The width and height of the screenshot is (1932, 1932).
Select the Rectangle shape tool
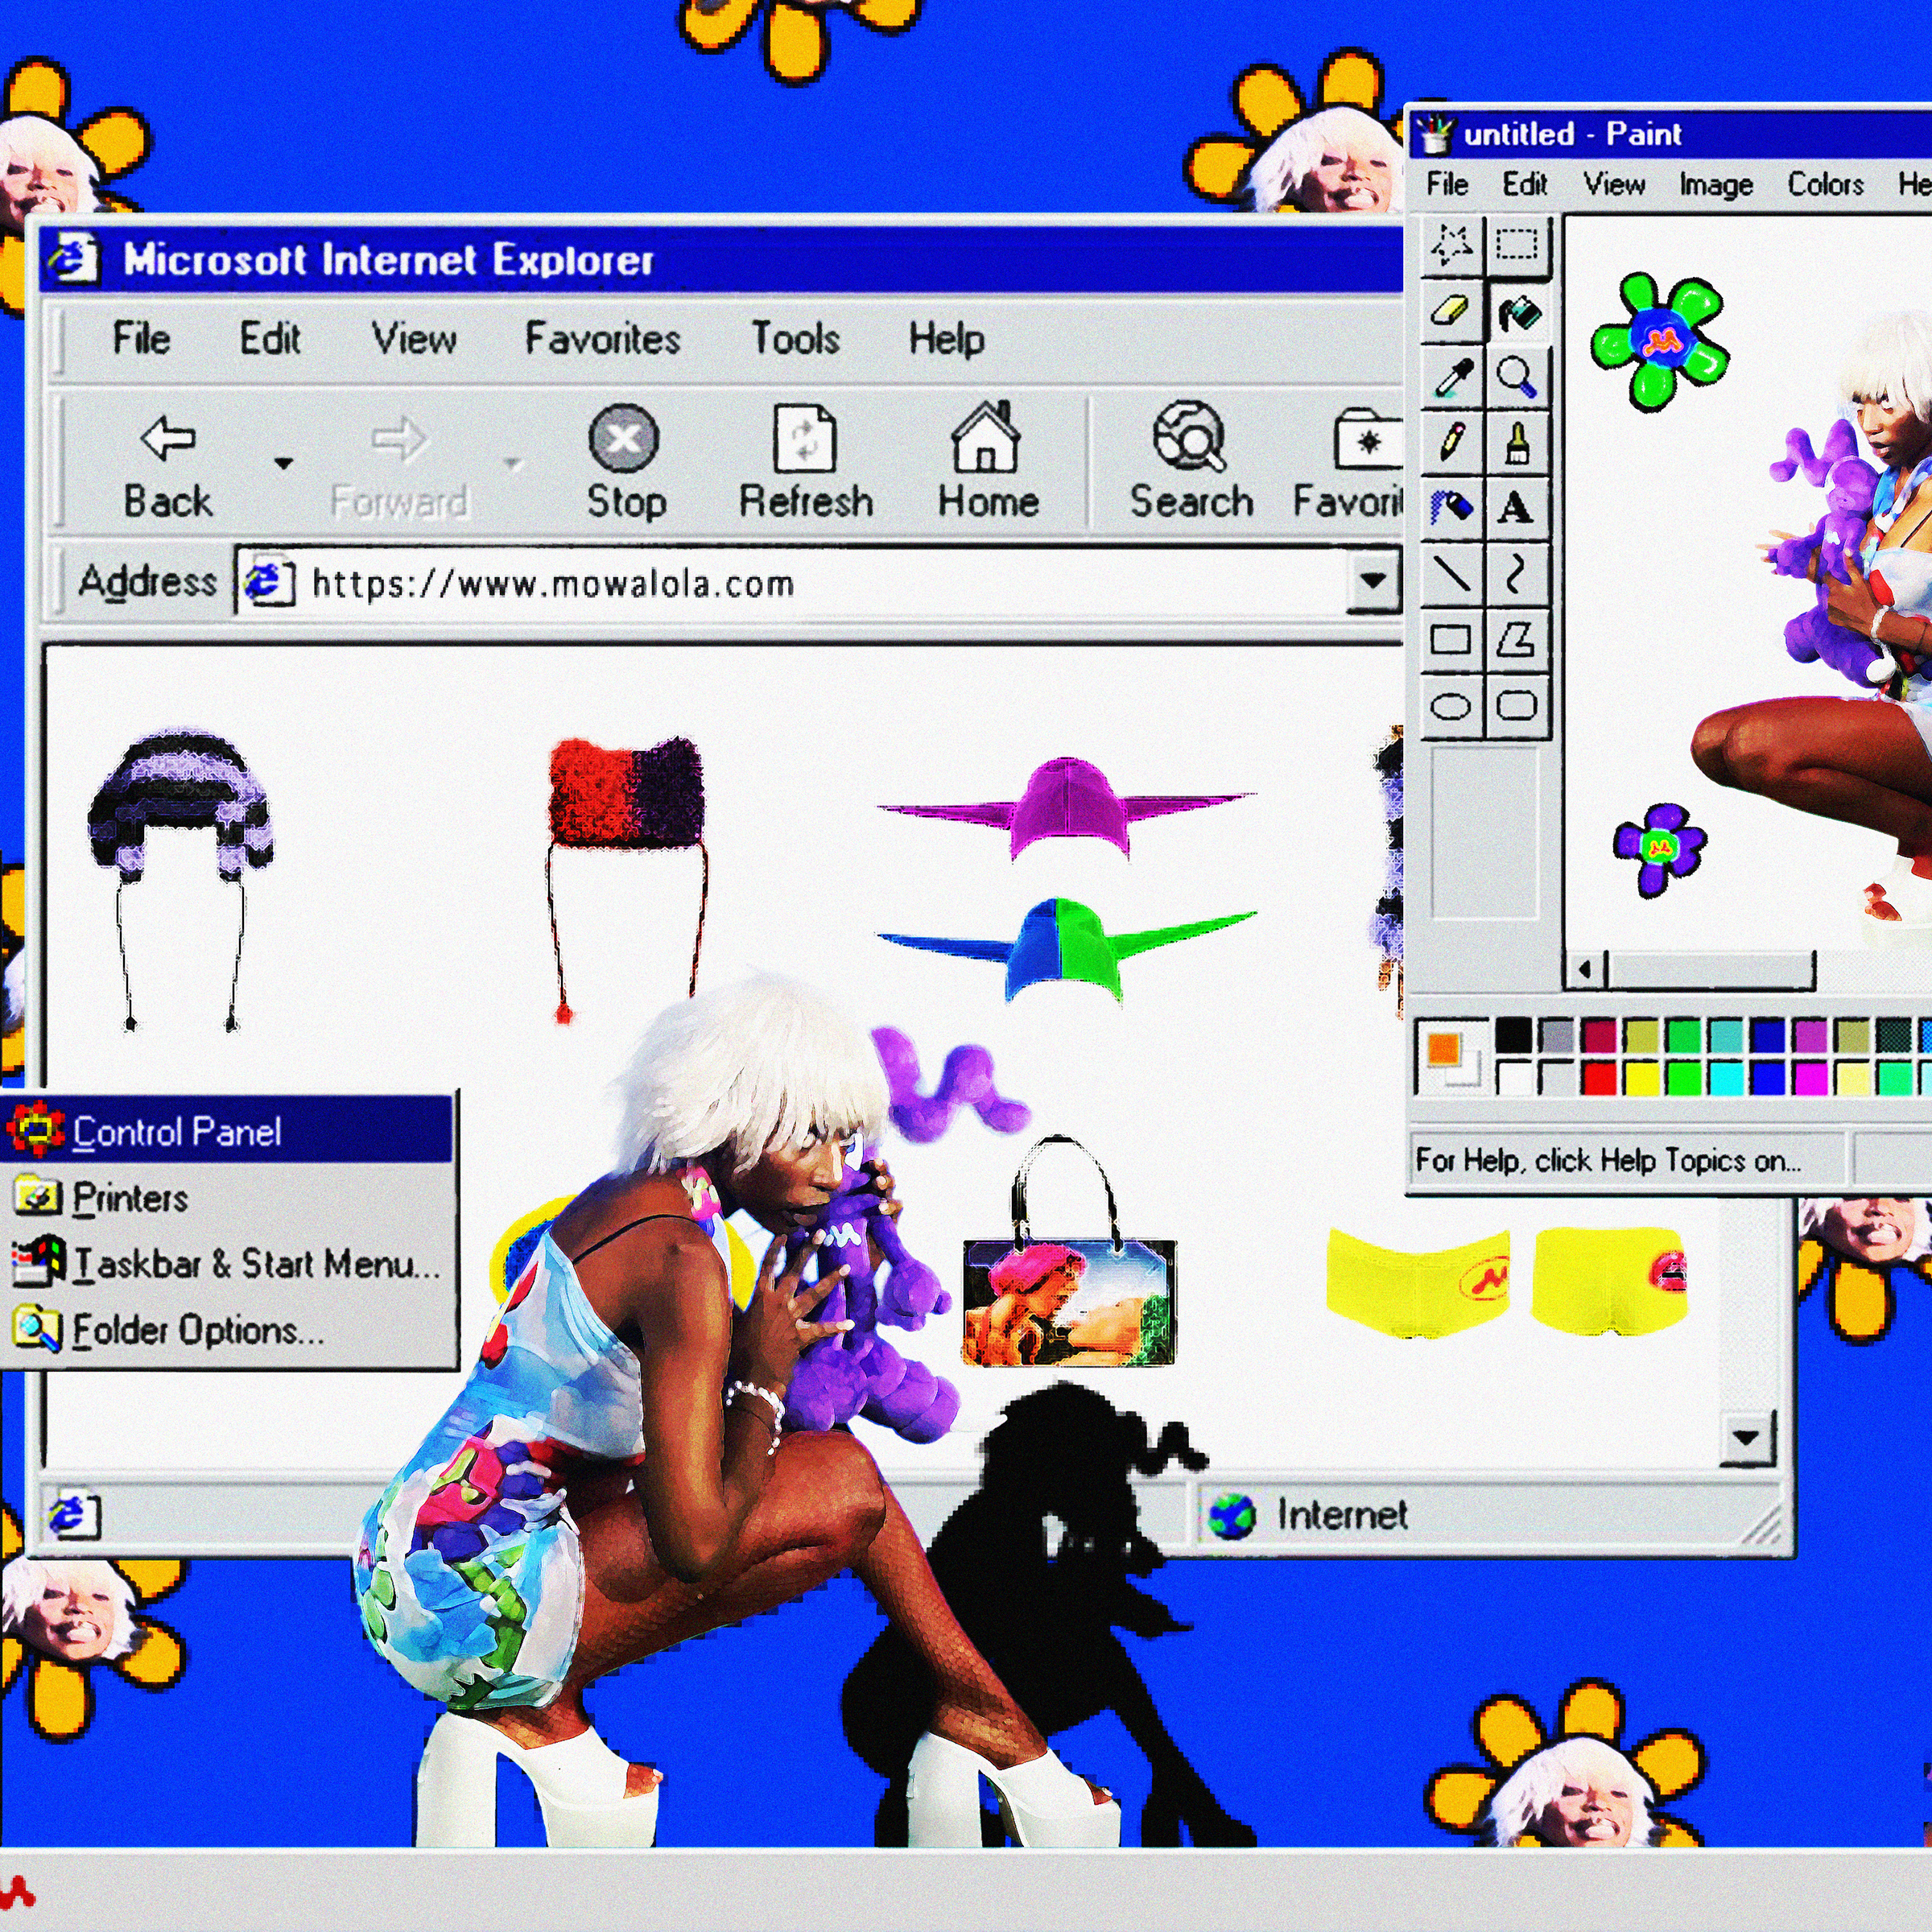coord(1452,640)
